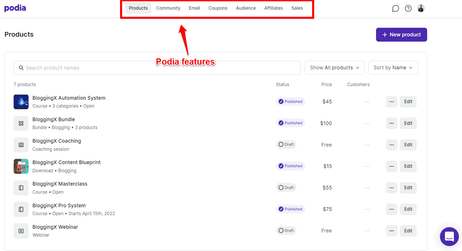Open more options for BloggingX Automation System
Screen dimensions: 462x251
pos(392,102)
